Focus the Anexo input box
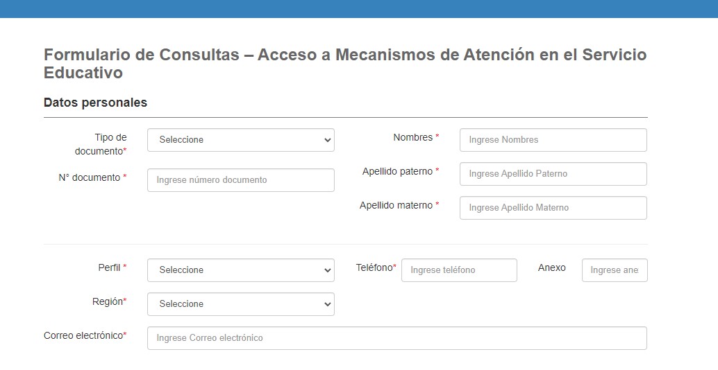Screen dimensions: 718x370 pos(614,270)
